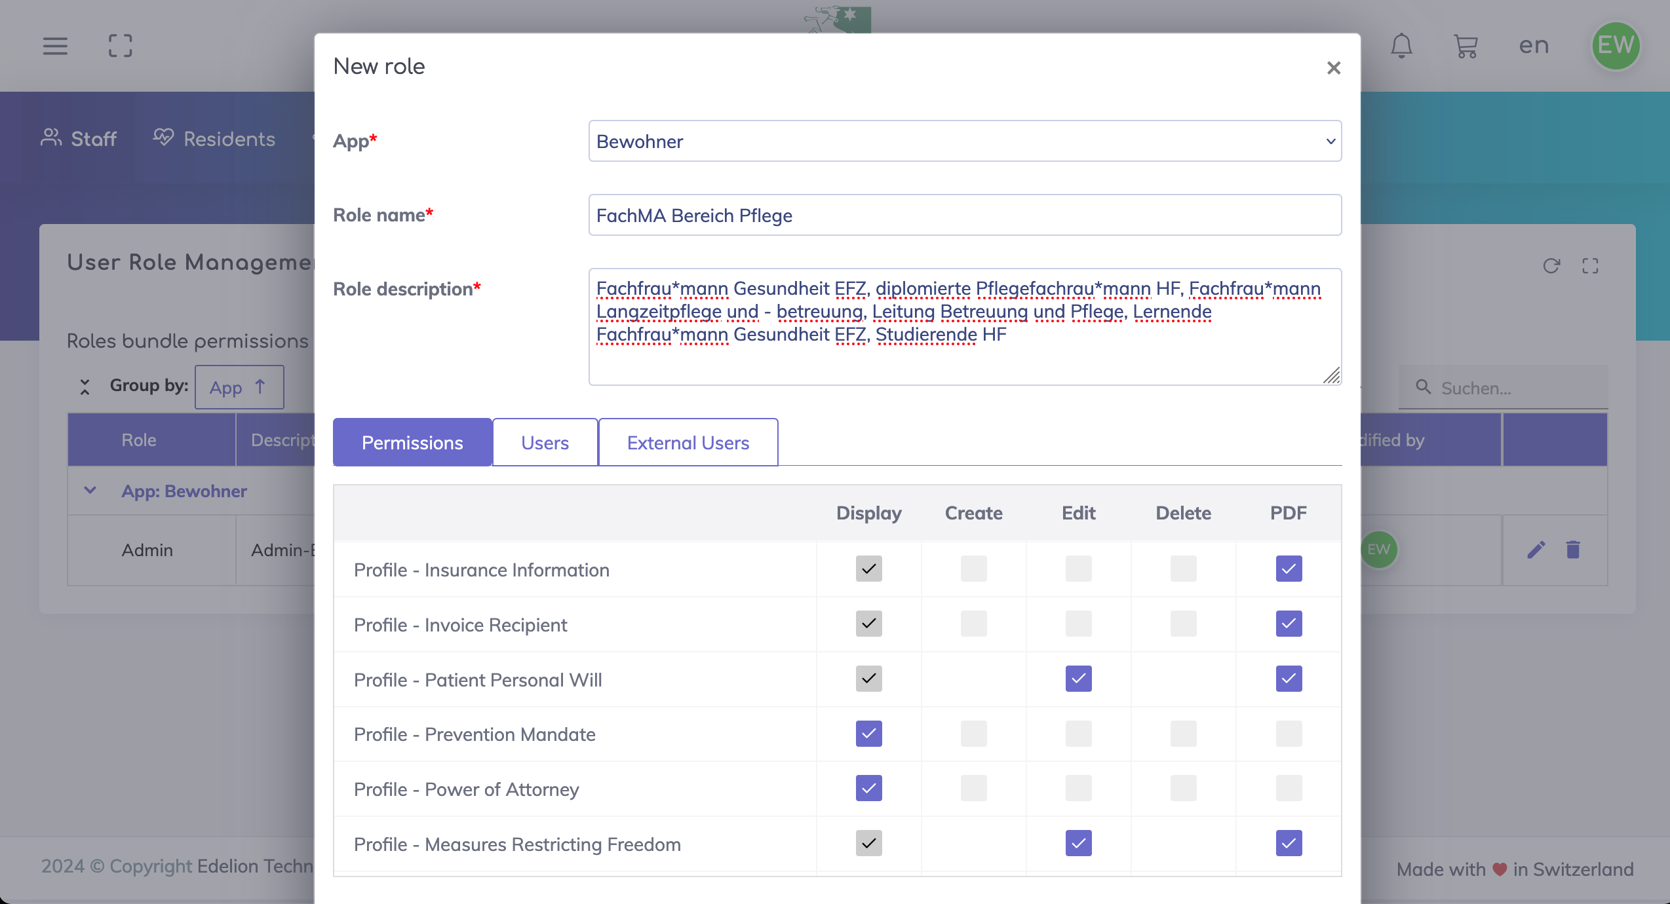Image resolution: width=1670 pixels, height=904 pixels.
Task: Open the hamburger sidebar menu
Action: tap(55, 46)
